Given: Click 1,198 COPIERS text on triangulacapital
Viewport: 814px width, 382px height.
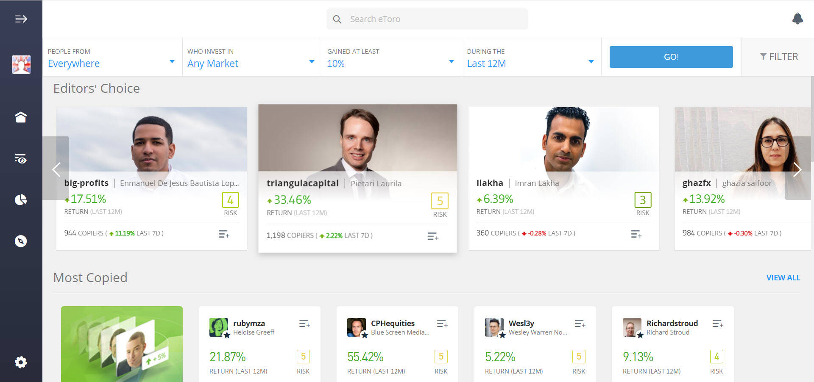Looking at the screenshot, I should [290, 235].
